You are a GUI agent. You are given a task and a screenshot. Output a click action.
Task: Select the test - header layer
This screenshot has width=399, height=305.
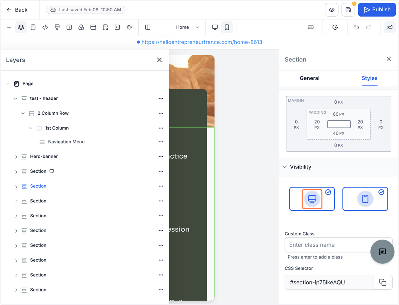click(x=44, y=98)
